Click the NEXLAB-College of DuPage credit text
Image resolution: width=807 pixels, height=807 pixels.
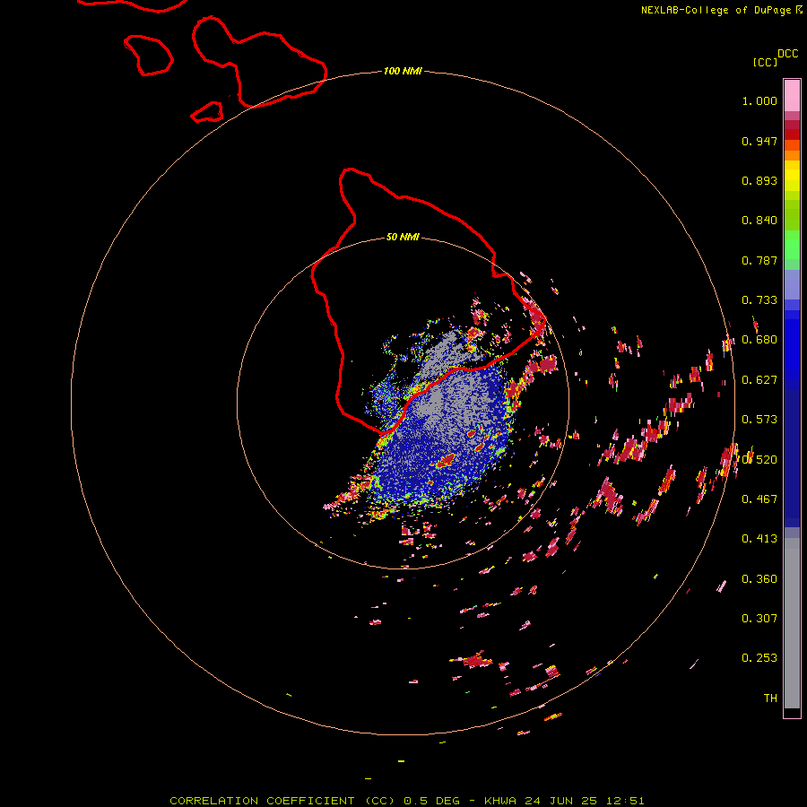tap(716, 10)
